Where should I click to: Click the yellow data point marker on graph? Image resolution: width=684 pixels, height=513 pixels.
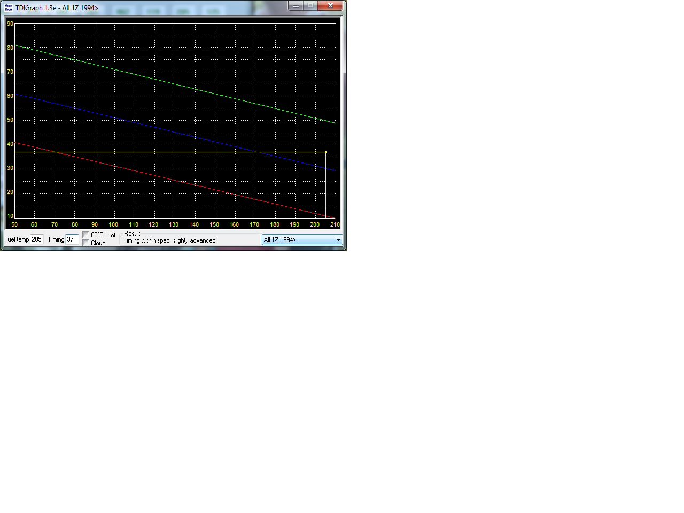coord(325,152)
